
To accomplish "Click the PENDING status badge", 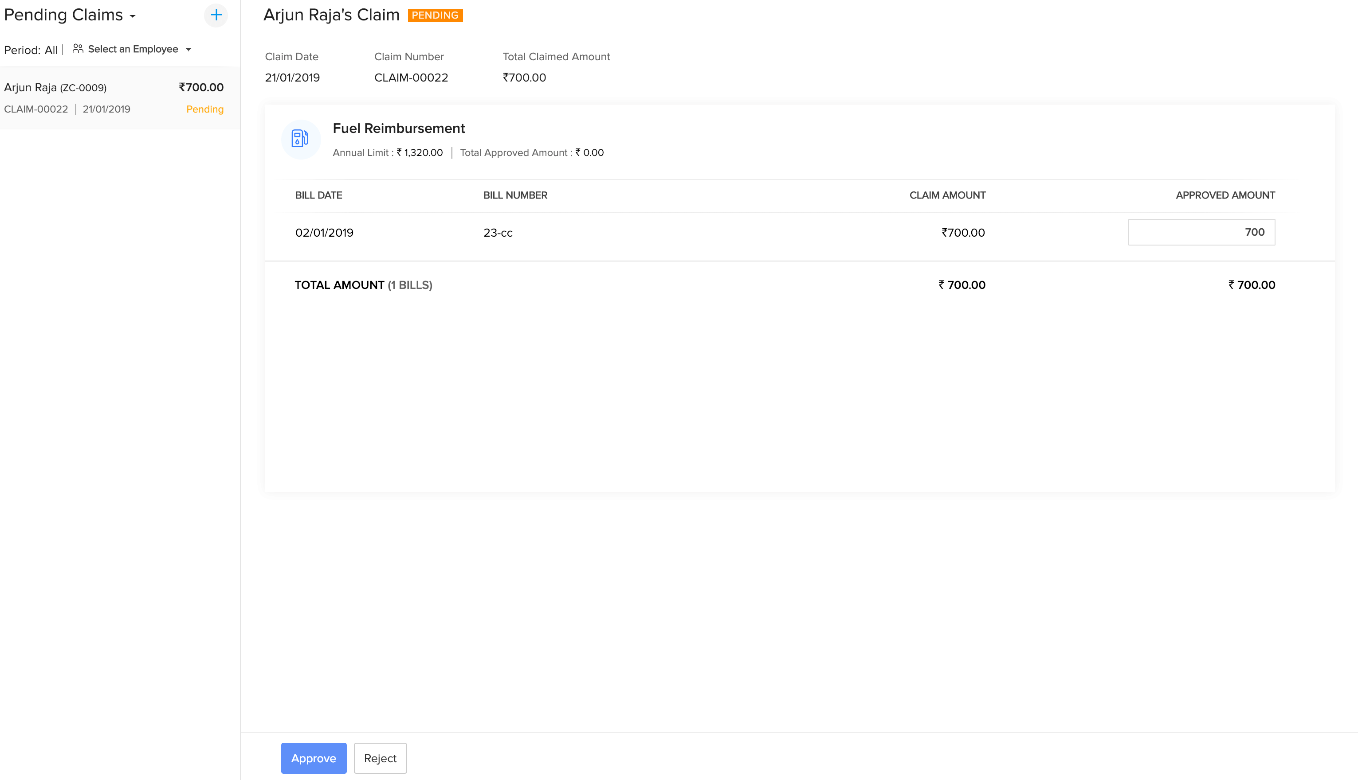I will [x=435, y=15].
